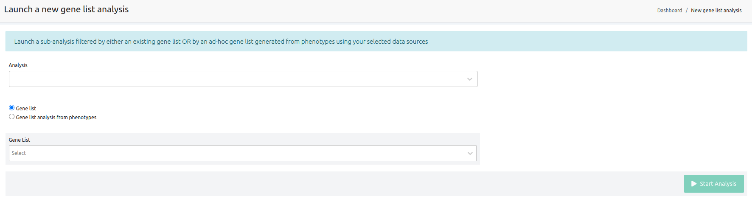Select the Gene list radio button
This screenshot has width=752, height=202.
pyautogui.click(x=12, y=108)
